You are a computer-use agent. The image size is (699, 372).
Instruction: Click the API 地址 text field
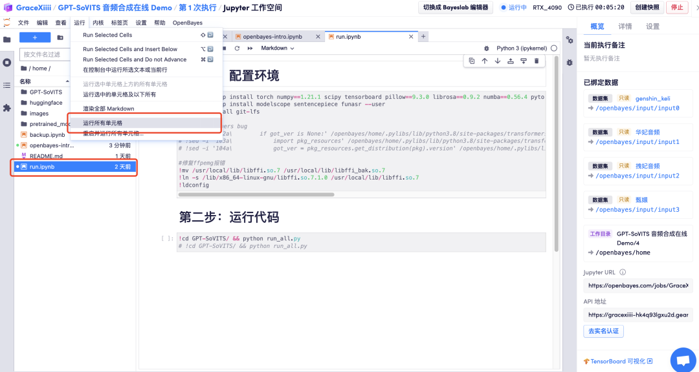coord(638,315)
